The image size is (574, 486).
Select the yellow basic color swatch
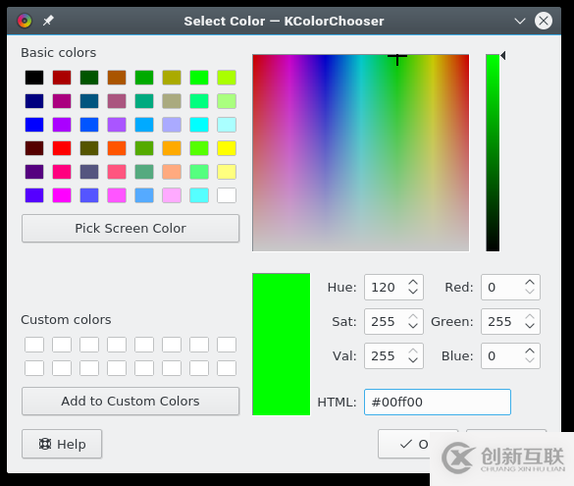coord(227,148)
